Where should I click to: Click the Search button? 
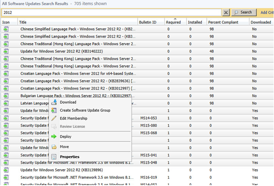click(244, 12)
